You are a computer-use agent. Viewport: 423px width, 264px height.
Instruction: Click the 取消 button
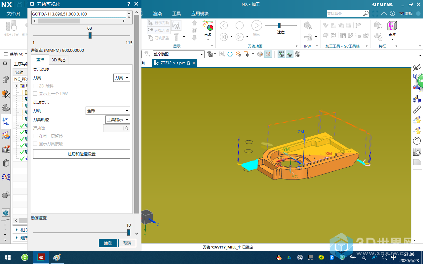click(127, 243)
